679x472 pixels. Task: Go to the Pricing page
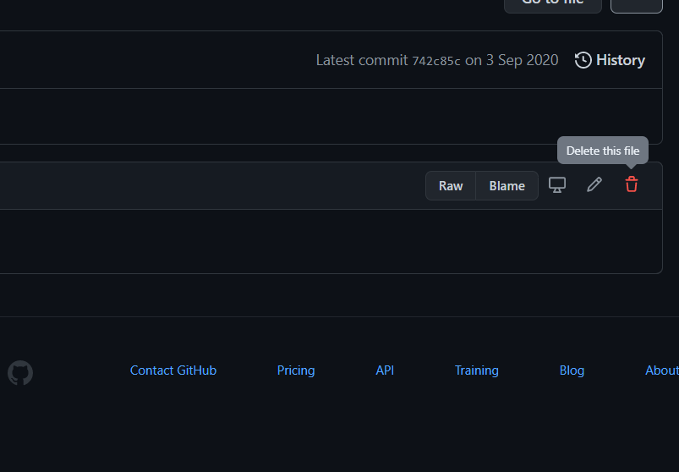pos(296,370)
